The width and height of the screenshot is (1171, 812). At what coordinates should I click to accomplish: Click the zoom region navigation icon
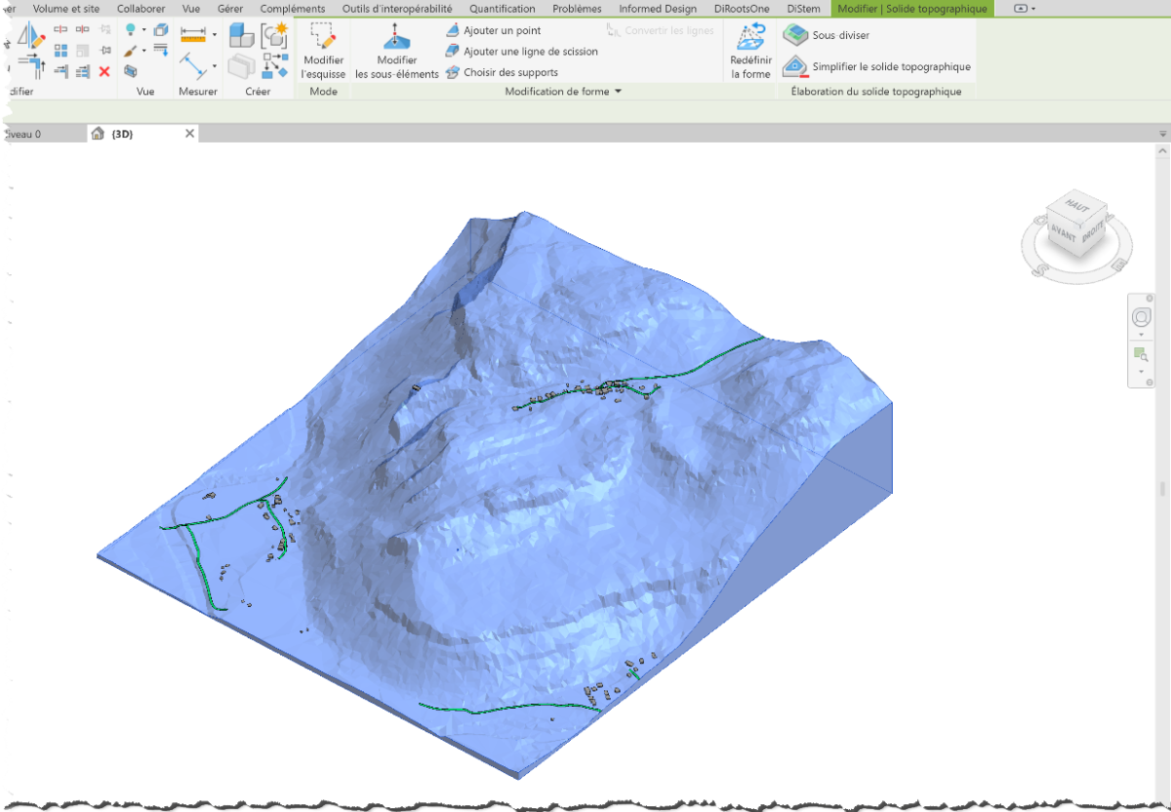[1141, 353]
